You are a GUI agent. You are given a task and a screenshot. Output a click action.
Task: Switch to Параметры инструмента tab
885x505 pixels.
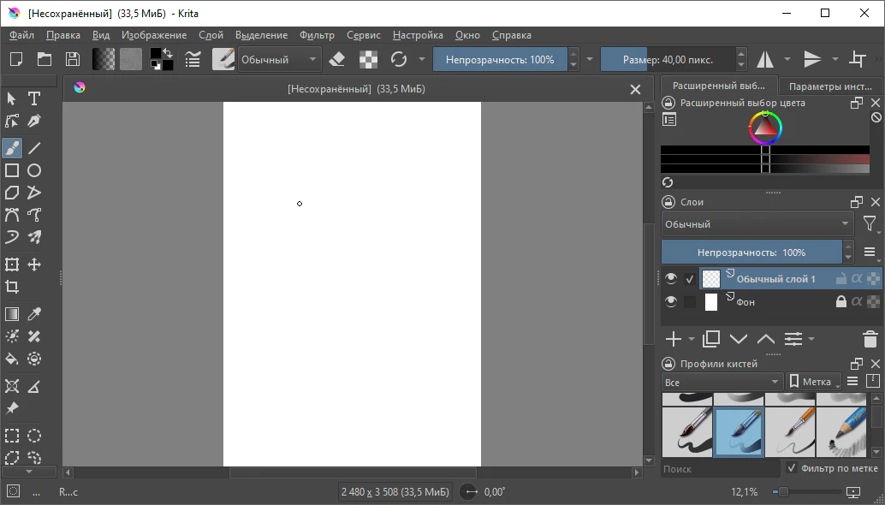[x=829, y=86]
